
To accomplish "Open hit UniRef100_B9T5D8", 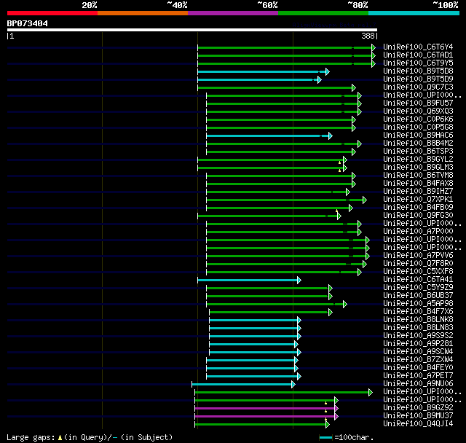I will (x=418, y=71).
